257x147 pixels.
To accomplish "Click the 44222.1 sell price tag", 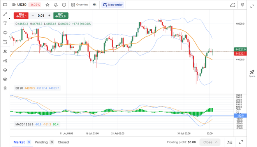I will [240, 54].
